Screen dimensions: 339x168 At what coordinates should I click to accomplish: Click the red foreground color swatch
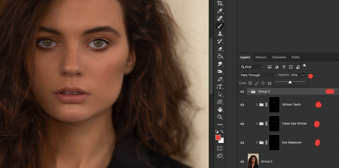point(218,137)
